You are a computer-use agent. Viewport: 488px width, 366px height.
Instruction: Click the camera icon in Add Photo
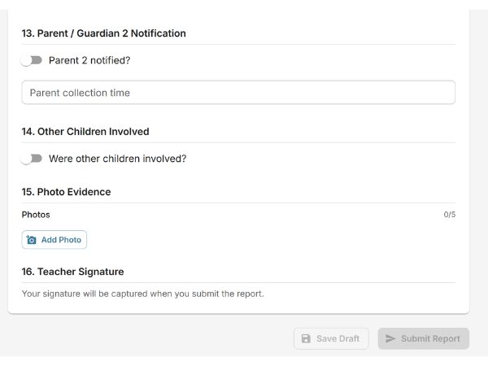coord(32,240)
